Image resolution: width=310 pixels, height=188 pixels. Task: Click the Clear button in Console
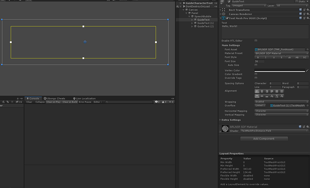click(29, 102)
